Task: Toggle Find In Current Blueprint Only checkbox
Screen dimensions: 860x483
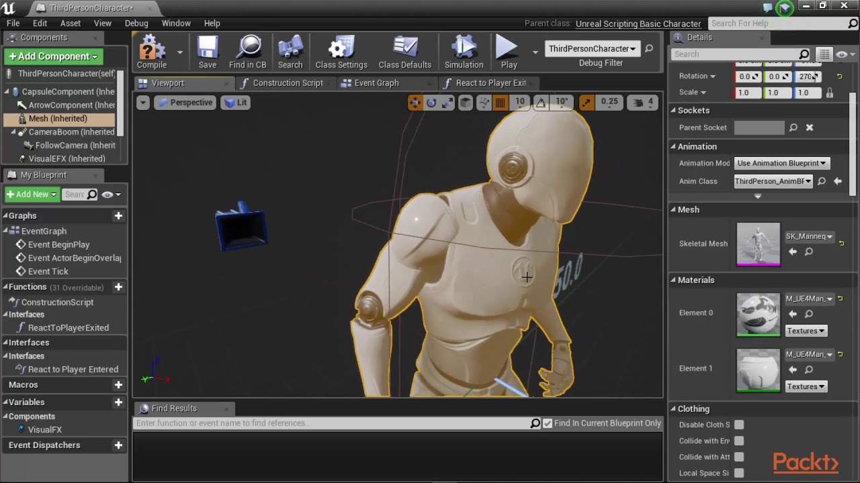Action: pos(548,423)
